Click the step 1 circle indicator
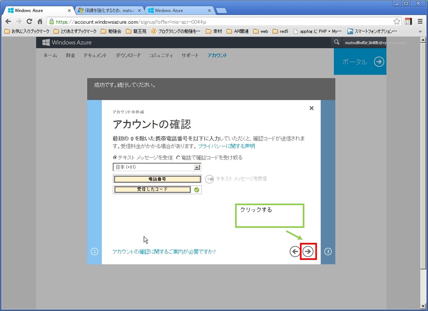 point(94,251)
